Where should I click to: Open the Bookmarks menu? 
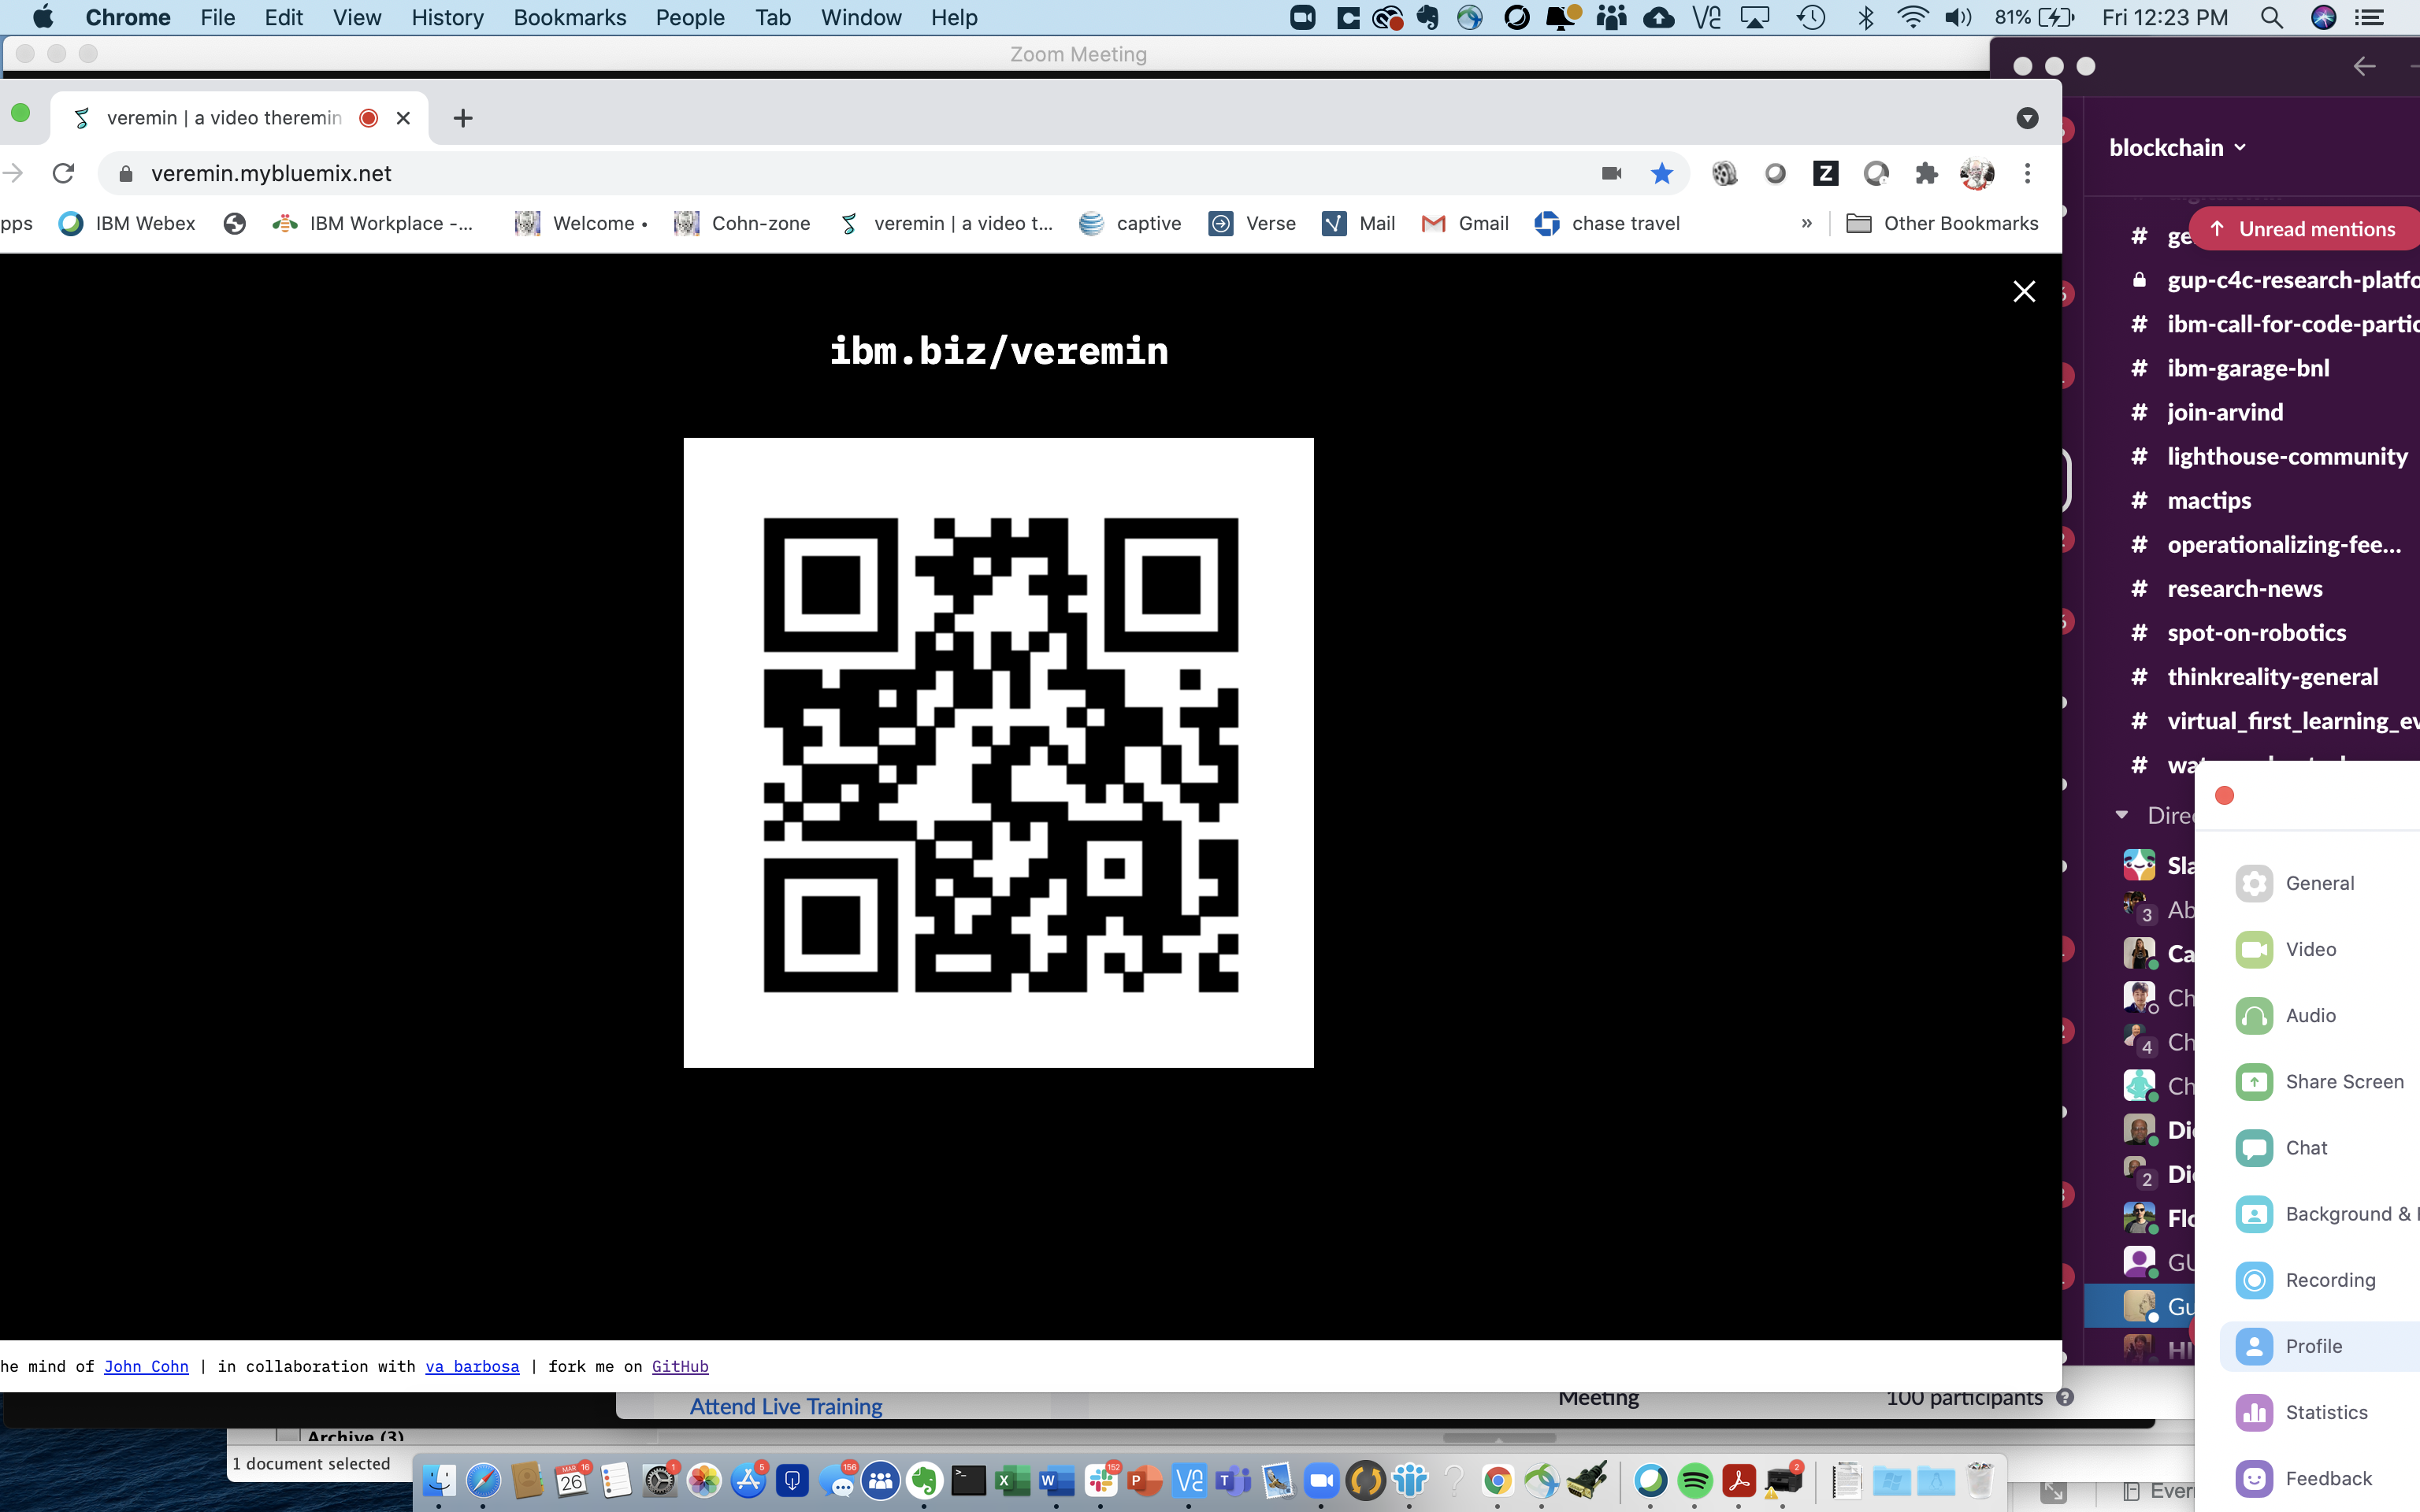tap(569, 18)
